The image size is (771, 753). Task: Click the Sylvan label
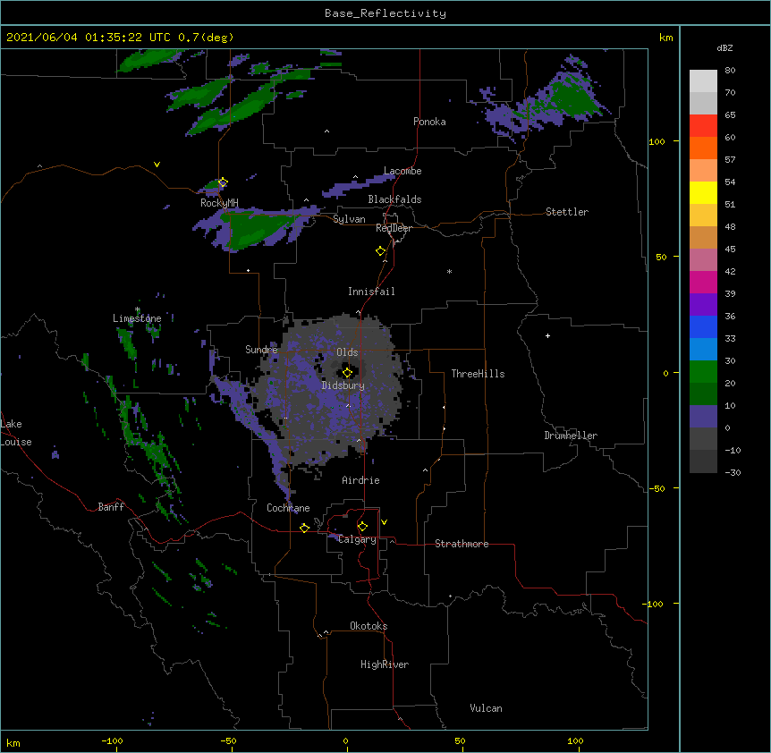pyautogui.click(x=349, y=219)
